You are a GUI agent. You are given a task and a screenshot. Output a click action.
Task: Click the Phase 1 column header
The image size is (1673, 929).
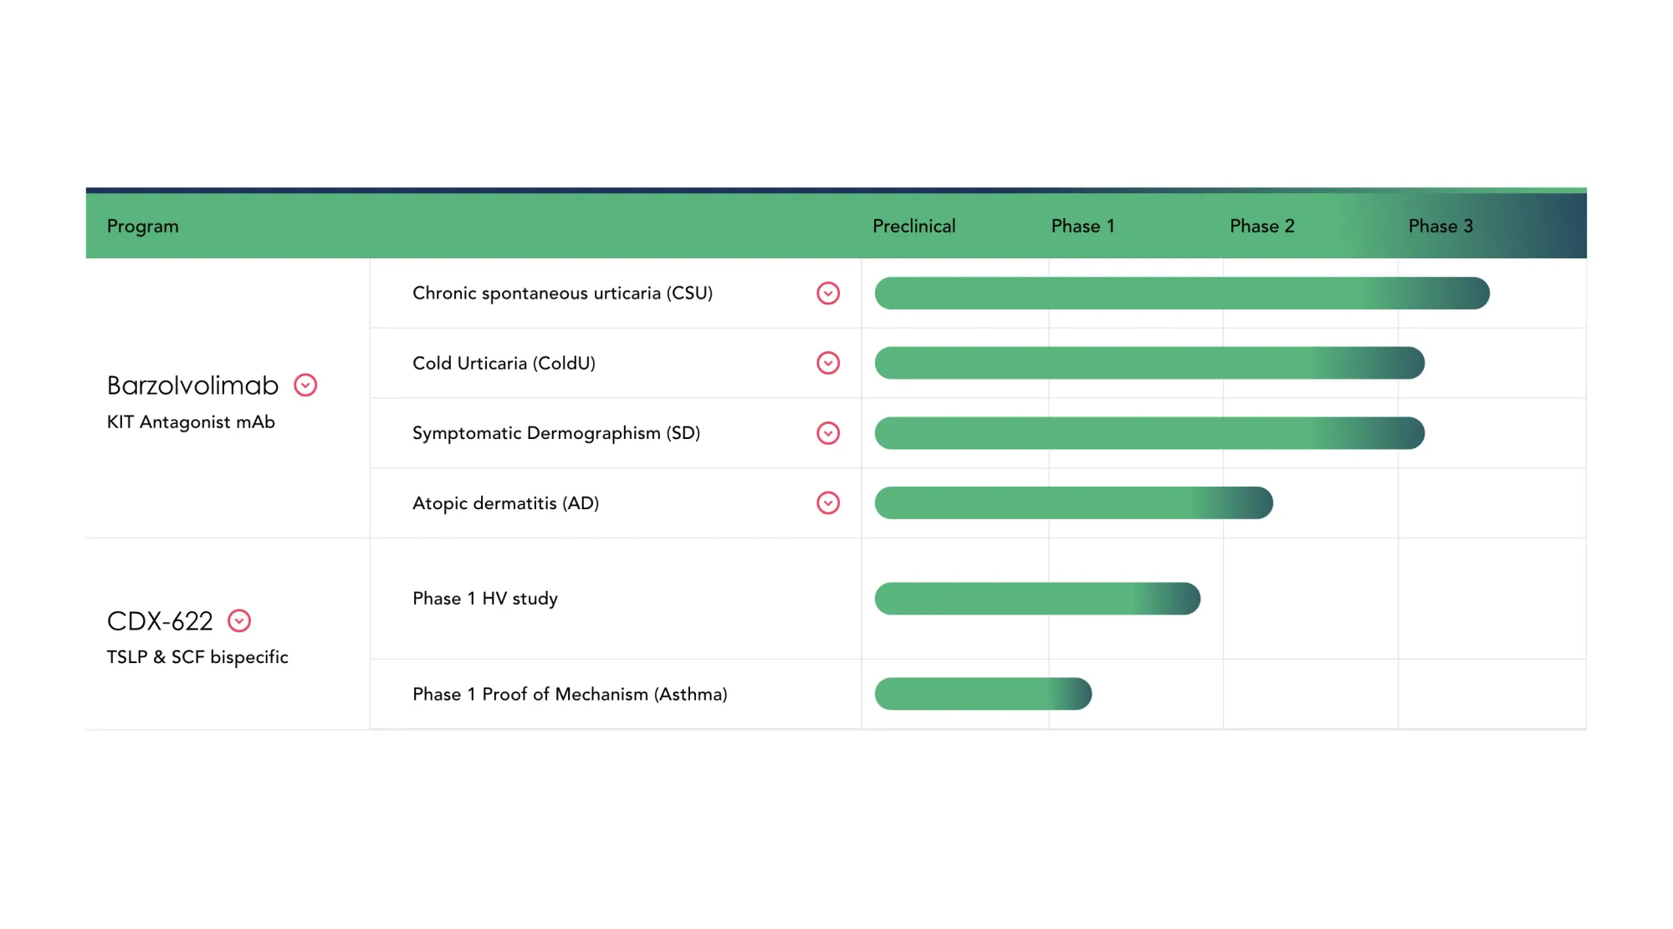tap(1082, 226)
